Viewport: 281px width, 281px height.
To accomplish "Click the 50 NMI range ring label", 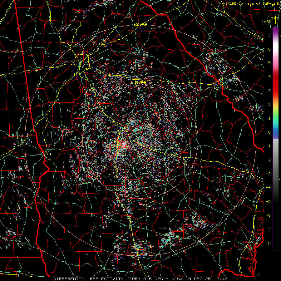I will (140, 83).
